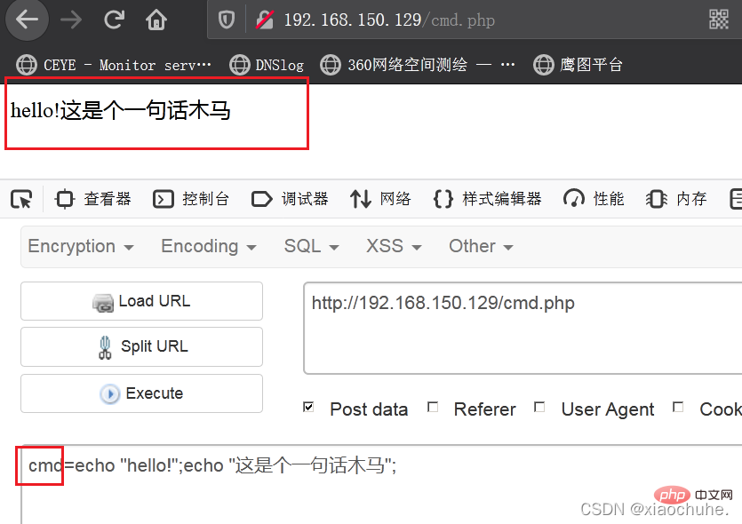Switch to the 调试器 debugger tab
The image size is (742, 524).
(290, 199)
